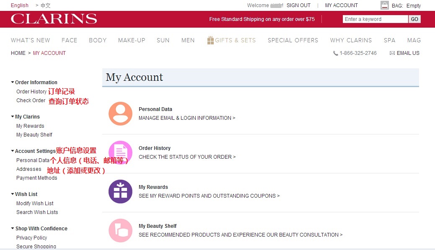Open the SUN menu
This screenshot has height=250, width=435.
[x=163, y=40]
